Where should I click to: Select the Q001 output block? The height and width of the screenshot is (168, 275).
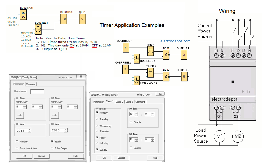pyautogui.click(x=82, y=19)
